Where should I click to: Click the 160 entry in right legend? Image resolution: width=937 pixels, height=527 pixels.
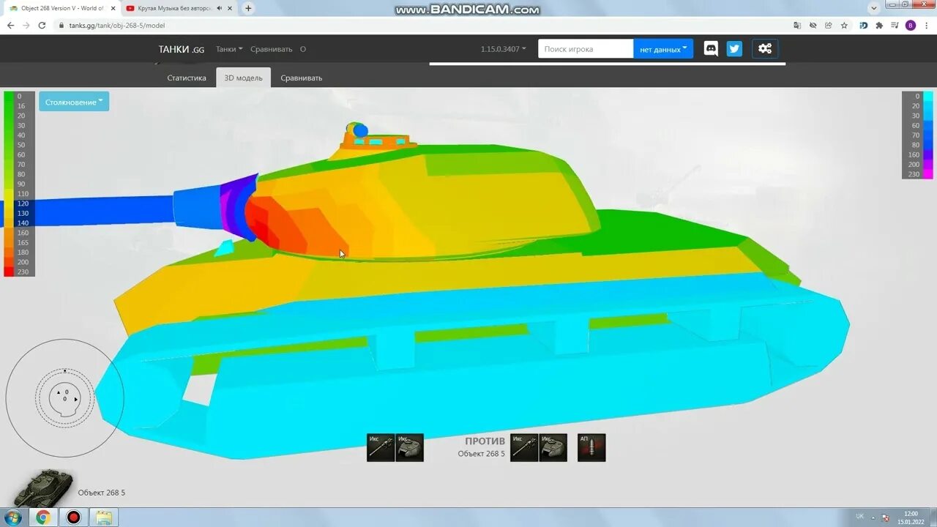coord(914,154)
